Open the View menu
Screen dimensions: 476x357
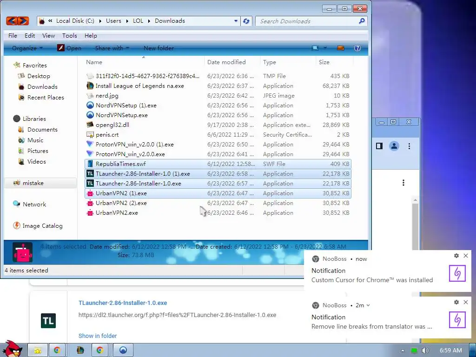48,35
